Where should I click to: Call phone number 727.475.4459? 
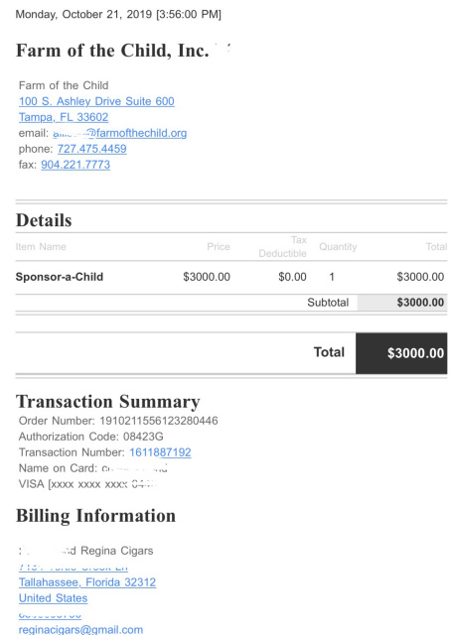pos(92,149)
